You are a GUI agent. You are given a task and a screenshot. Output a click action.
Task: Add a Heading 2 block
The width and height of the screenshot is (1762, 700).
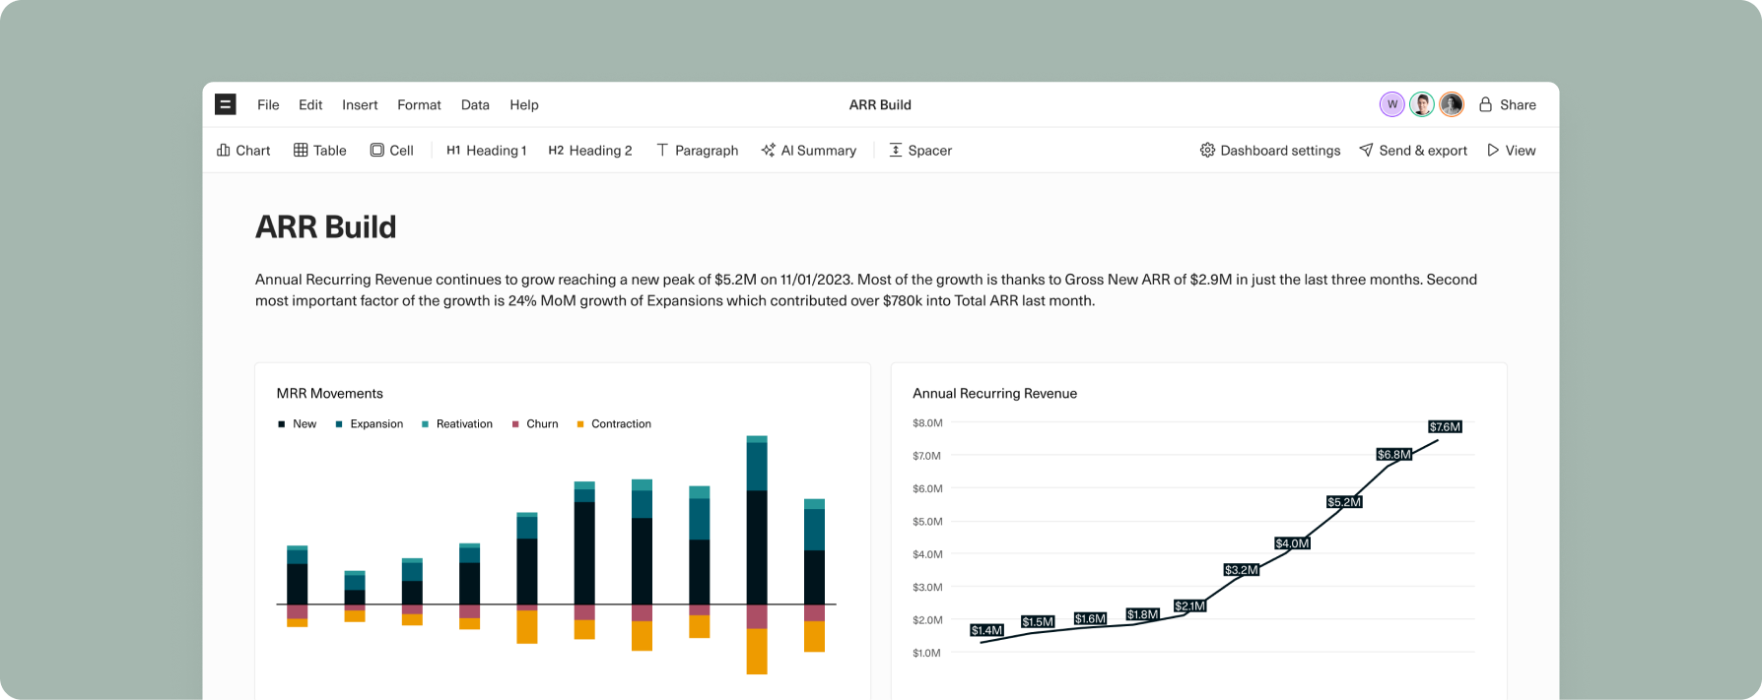tap(590, 151)
